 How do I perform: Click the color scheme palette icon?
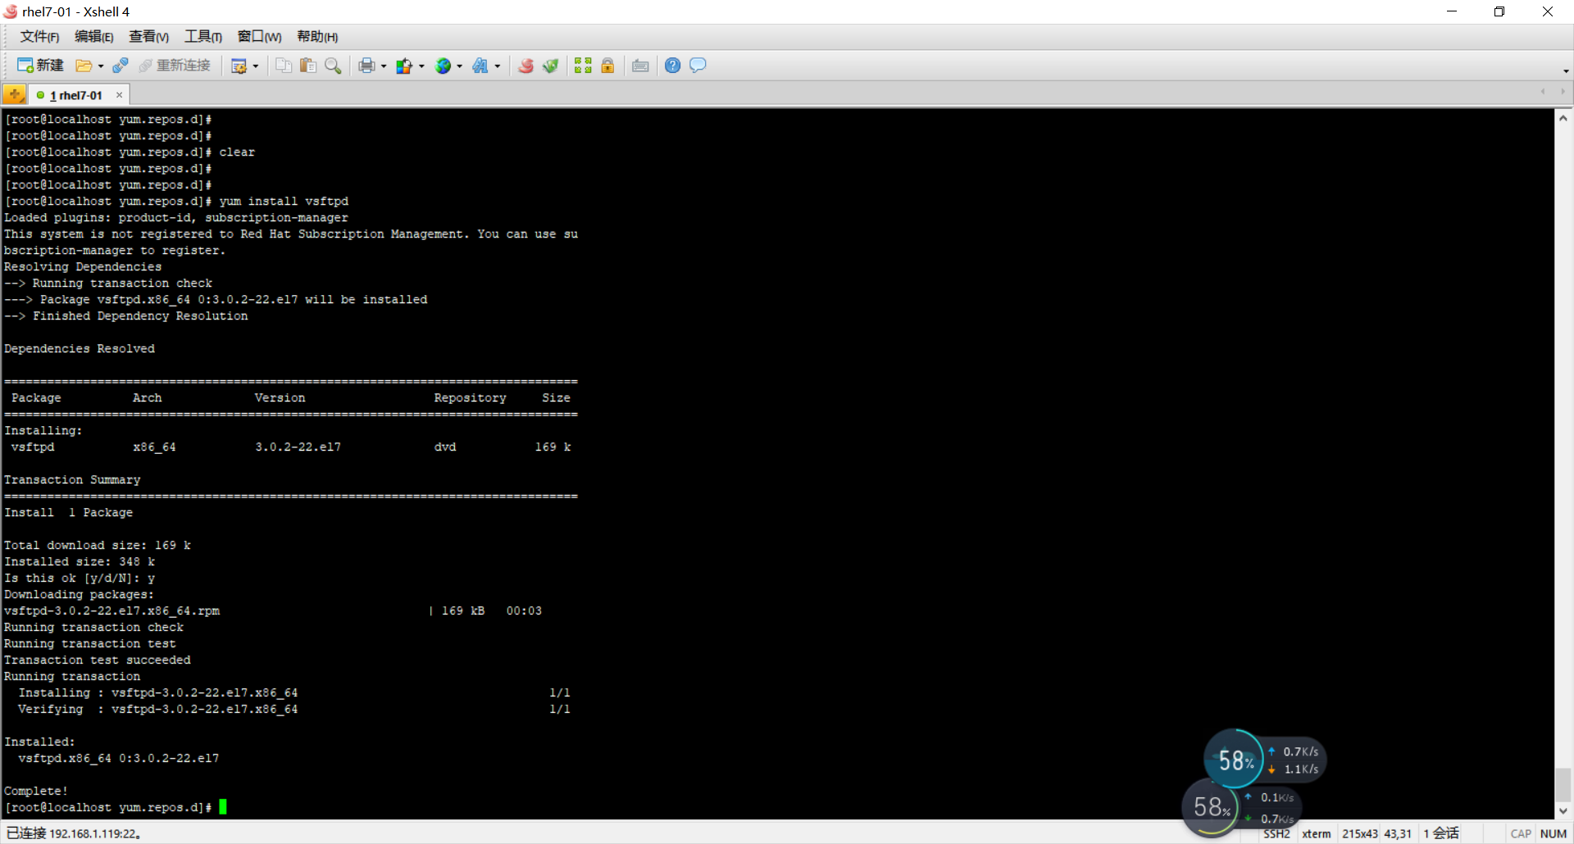click(404, 66)
